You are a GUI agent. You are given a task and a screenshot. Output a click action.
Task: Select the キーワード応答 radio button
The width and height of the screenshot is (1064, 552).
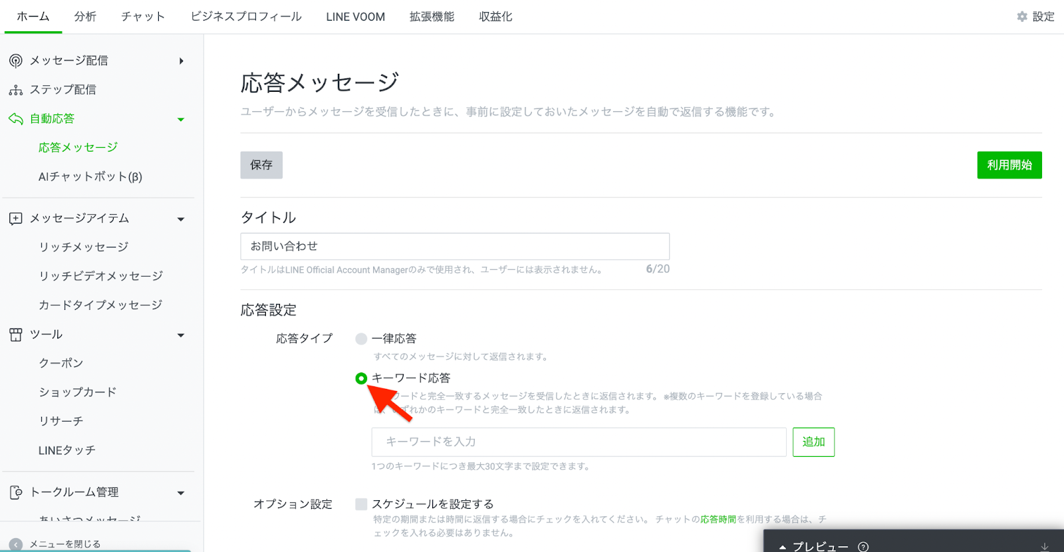click(x=361, y=378)
